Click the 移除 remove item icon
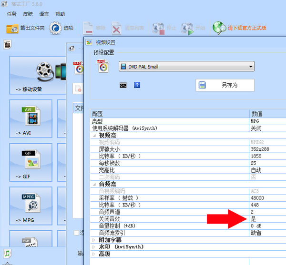The height and width of the screenshot is (265, 286). [x=88, y=28]
